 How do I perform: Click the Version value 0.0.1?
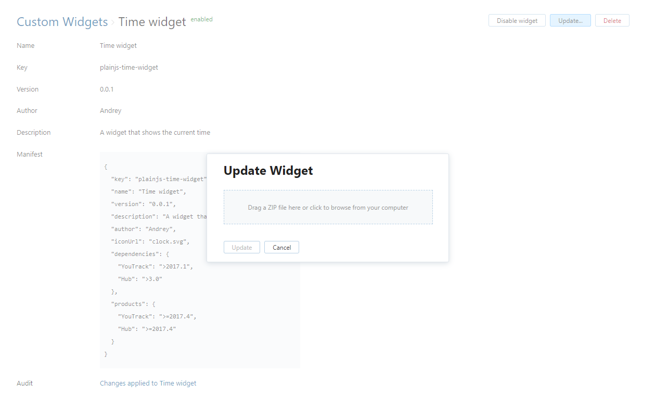tap(107, 89)
